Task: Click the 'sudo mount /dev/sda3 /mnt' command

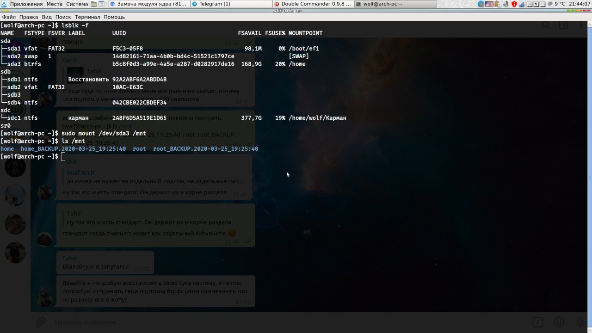Action: [104, 133]
